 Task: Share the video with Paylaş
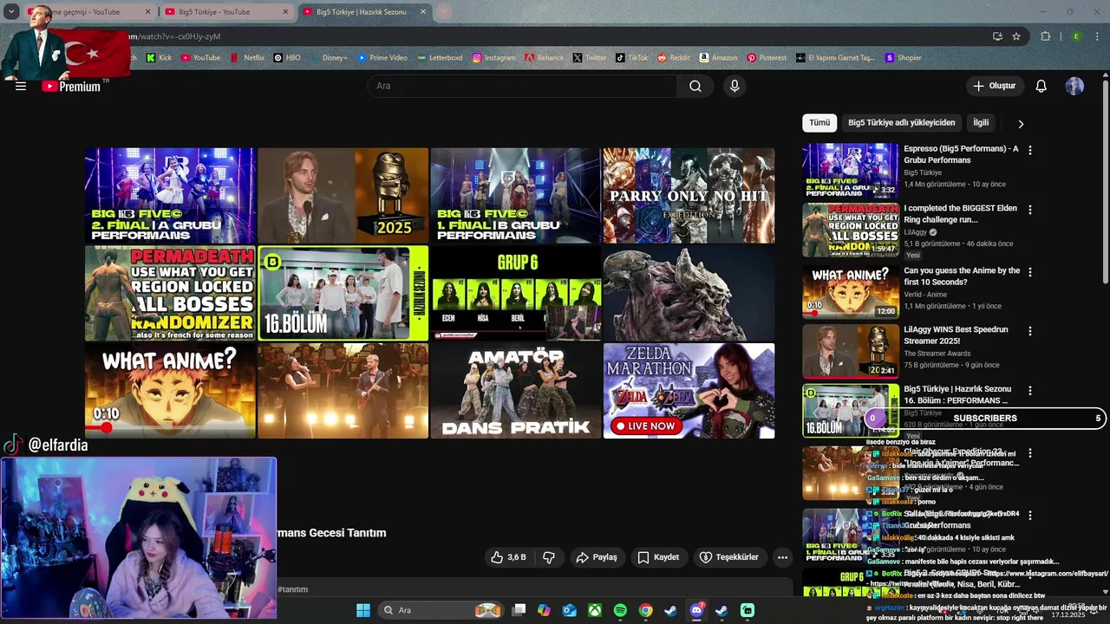click(597, 557)
